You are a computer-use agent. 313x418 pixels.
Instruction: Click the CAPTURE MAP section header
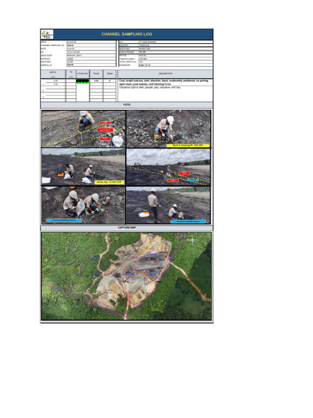pos(127,228)
